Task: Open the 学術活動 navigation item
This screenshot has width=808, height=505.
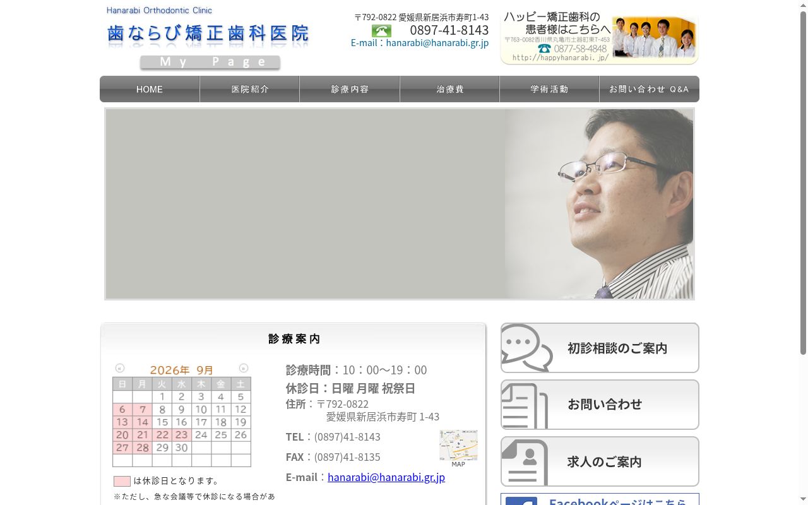Action: coord(550,89)
